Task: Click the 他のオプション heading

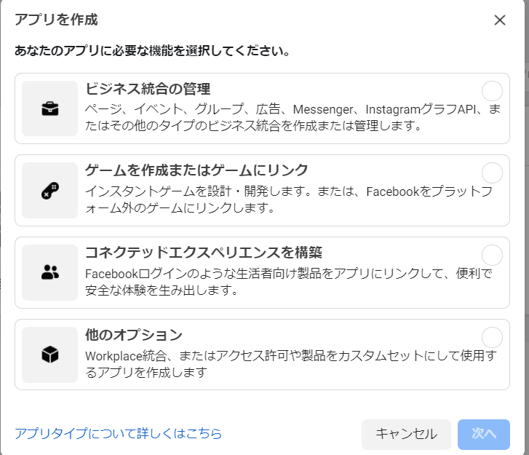Action: (134, 335)
